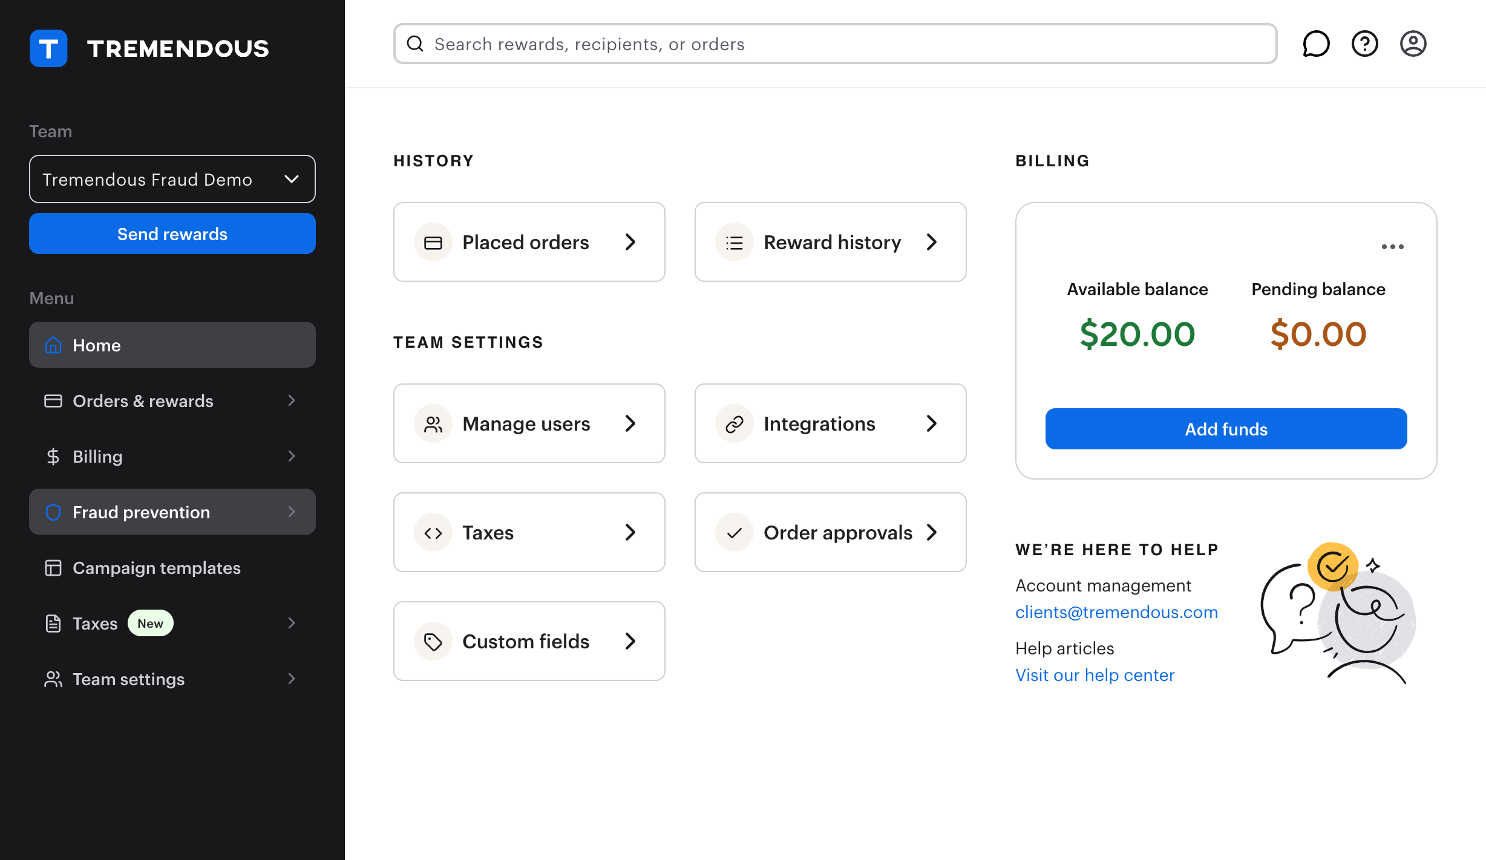Select Home in the sidebar
1486x860 pixels.
coord(97,345)
